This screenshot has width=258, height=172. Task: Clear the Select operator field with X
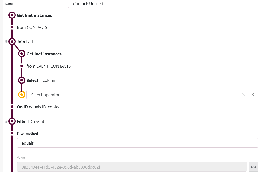[244, 95]
